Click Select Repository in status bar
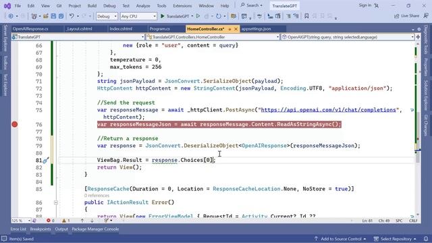432x243 pixels. point(395,239)
